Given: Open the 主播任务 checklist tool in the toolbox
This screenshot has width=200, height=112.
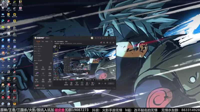Looking at the screenshot, I should coord(50,68).
